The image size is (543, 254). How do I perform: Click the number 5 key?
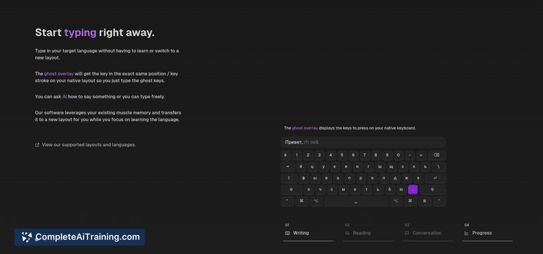pos(342,155)
